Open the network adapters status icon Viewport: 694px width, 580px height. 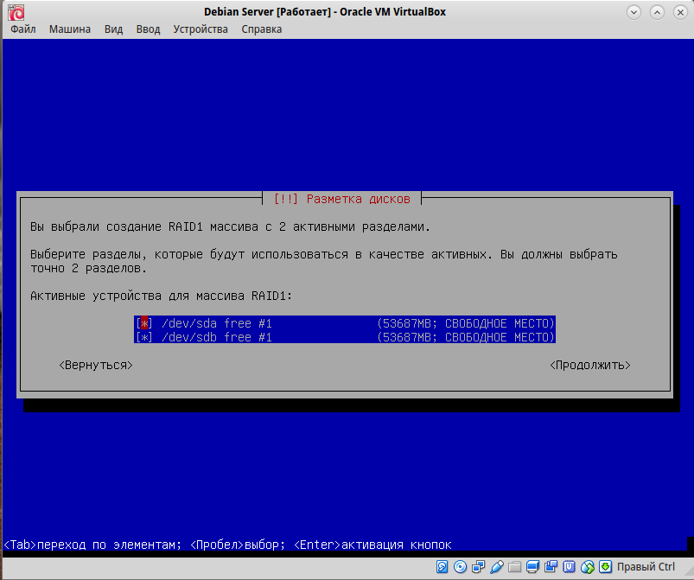pyautogui.click(x=479, y=567)
